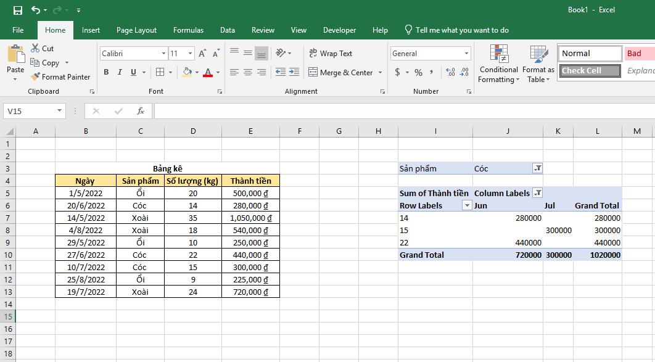This screenshot has height=362, width=655.
Task: Open the Font Color swatch dropdown
Action: point(216,73)
